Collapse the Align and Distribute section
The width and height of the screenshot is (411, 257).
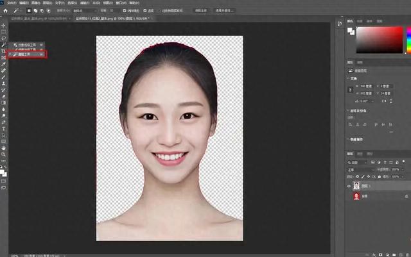coord(348,111)
